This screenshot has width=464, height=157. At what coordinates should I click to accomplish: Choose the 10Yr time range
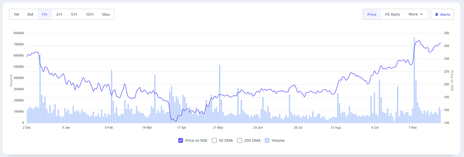pos(90,14)
